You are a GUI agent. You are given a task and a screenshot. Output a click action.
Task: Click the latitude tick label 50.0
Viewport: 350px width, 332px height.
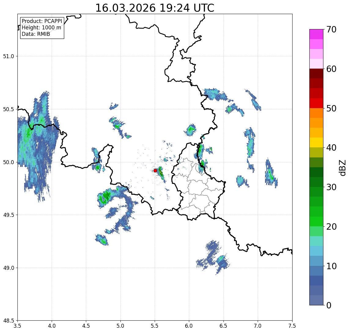pos(9,162)
